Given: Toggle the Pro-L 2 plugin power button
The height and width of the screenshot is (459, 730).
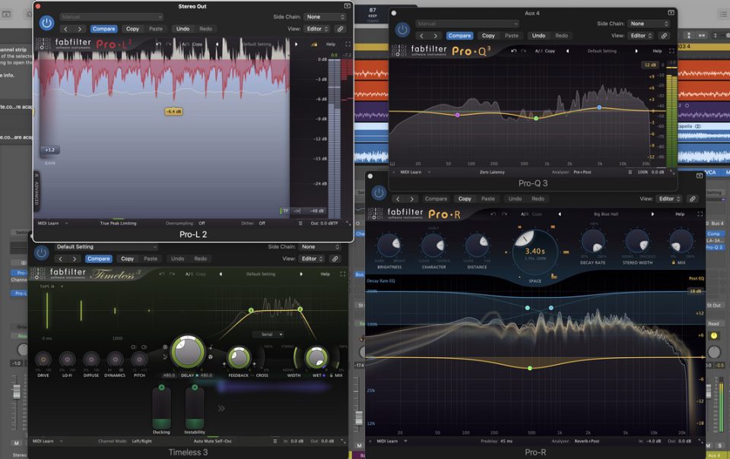Looking at the screenshot, I should [x=46, y=23].
